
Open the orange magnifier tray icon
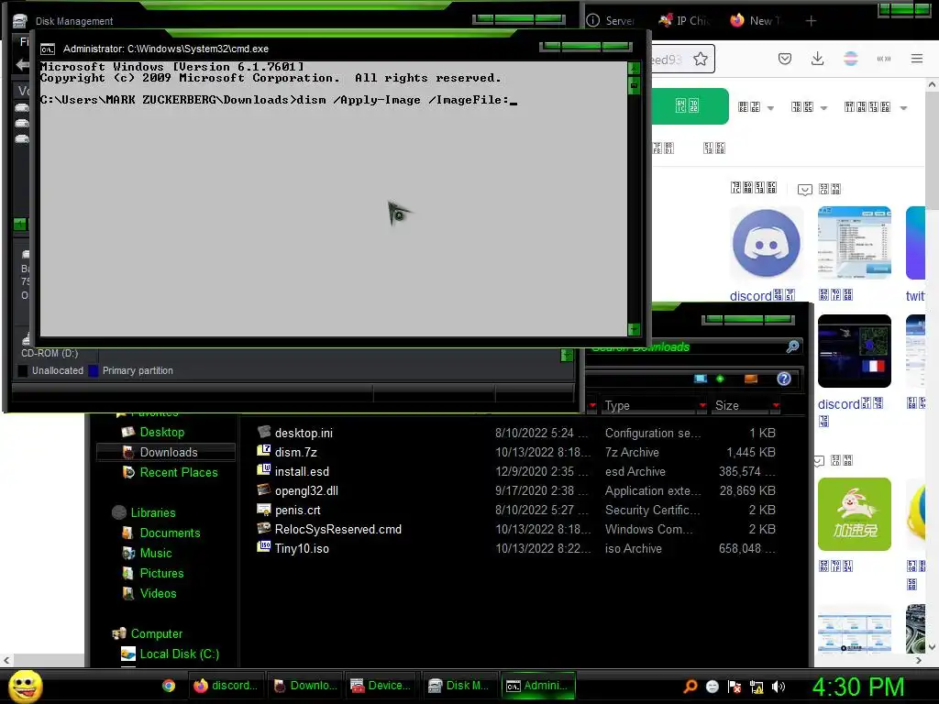[690, 686]
